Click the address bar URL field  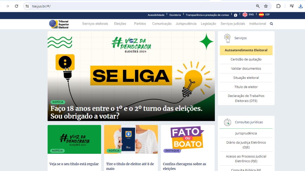coord(140,6)
